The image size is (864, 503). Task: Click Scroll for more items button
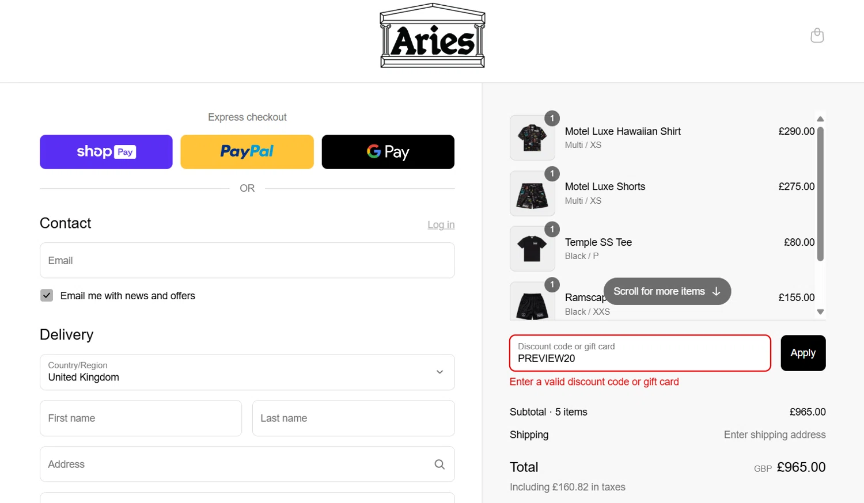click(x=667, y=291)
